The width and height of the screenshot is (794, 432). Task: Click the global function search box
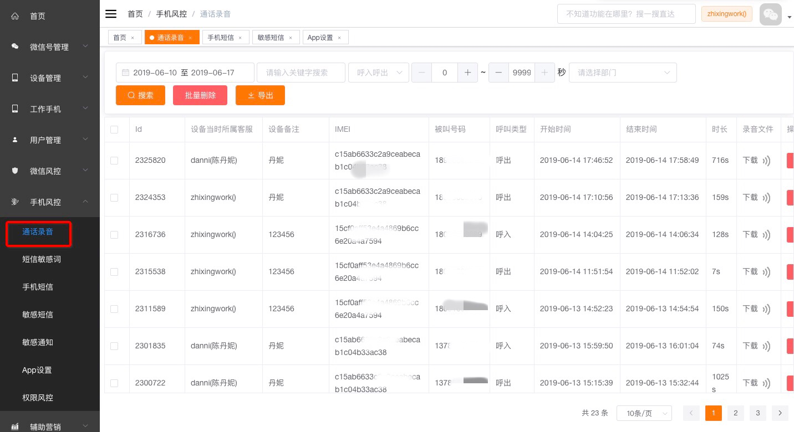627,14
